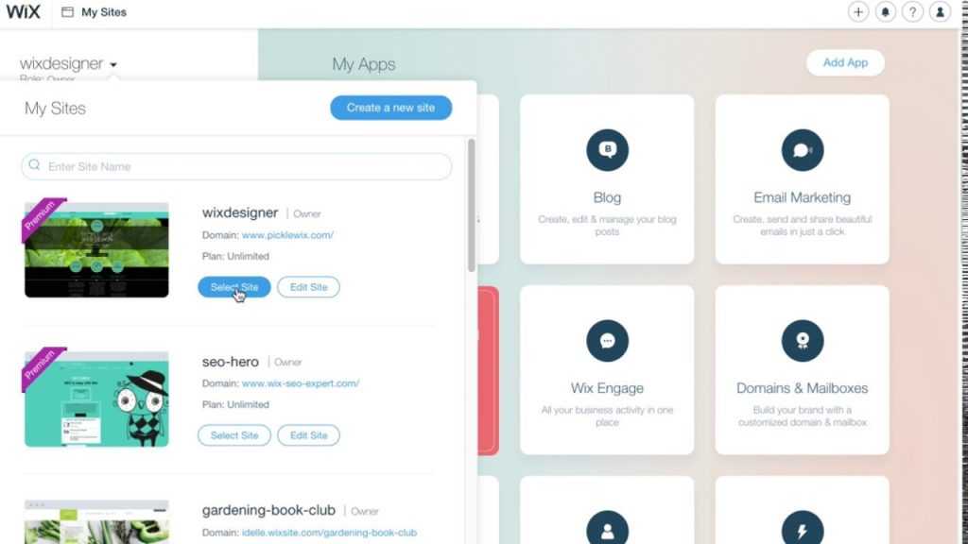Click the plus icon in top bar
This screenshot has height=544, width=968.
[857, 11]
